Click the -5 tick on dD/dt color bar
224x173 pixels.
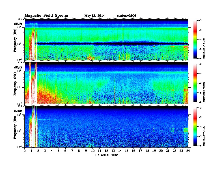201,93
